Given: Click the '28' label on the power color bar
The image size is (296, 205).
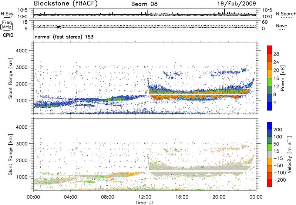Looking at the screenshot, I should (276, 54).
